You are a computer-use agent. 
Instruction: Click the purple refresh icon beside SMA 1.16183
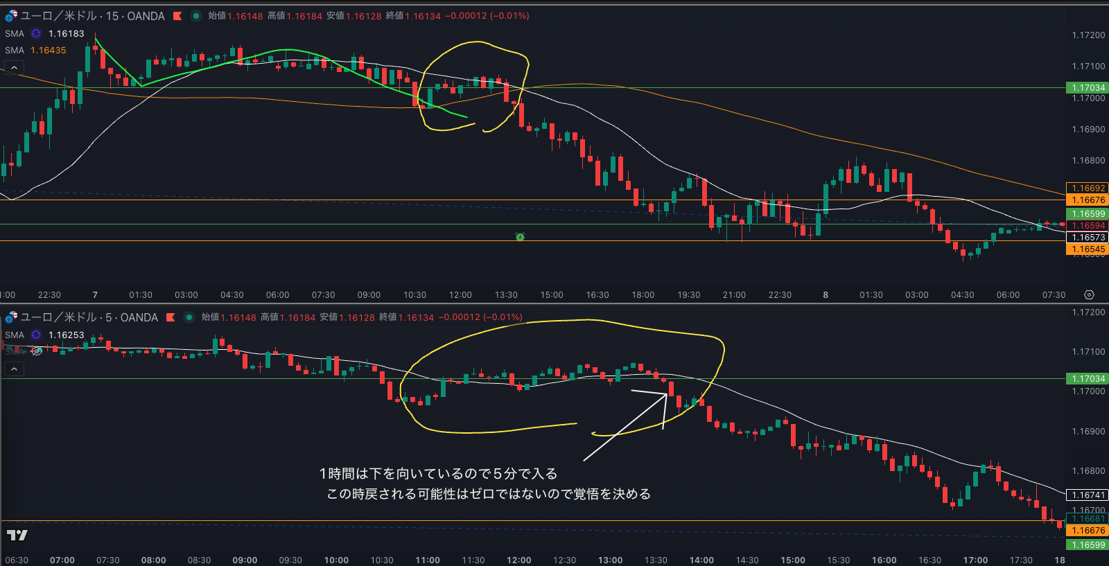click(36, 33)
